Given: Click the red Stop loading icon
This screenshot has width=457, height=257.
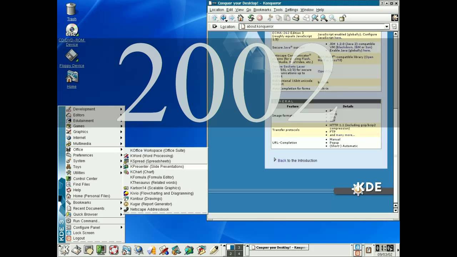Looking at the screenshot, I should tap(260, 18).
